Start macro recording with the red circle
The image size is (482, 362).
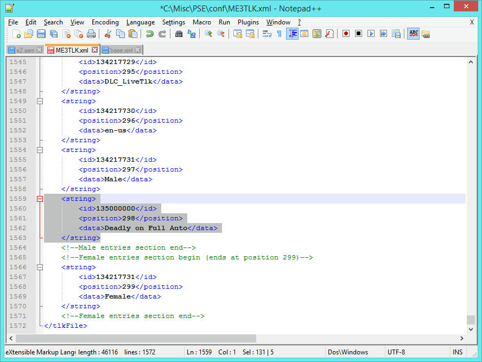[346, 34]
